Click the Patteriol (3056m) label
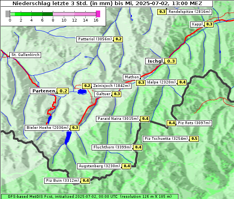This screenshot has width=234, height=199. click(95, 39)
